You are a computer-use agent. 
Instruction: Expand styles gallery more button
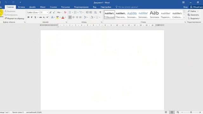pos(184,18)
